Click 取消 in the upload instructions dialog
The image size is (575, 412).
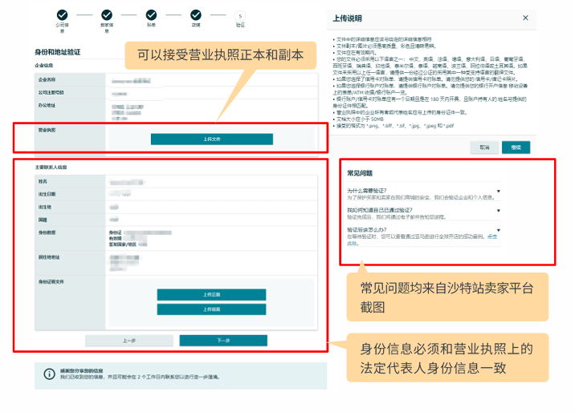[x=484, y=147]
